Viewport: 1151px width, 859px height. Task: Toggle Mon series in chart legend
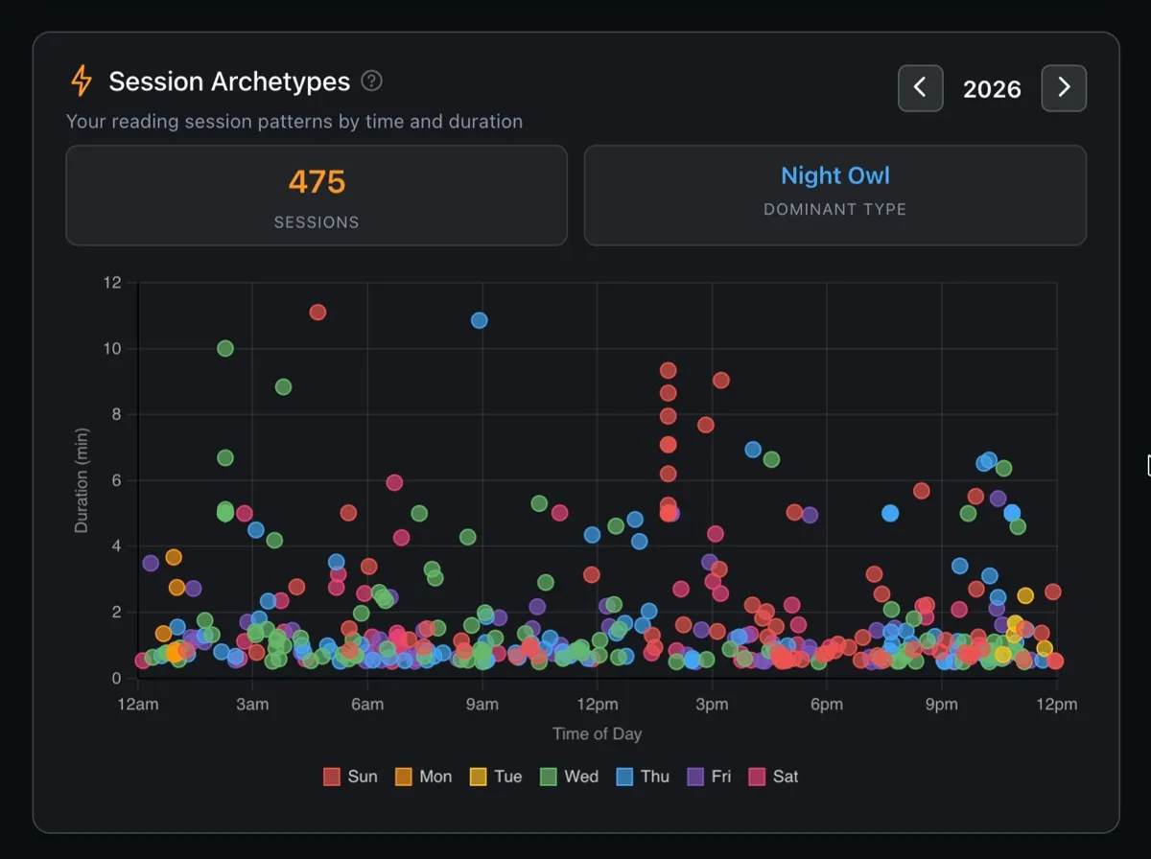423,777
